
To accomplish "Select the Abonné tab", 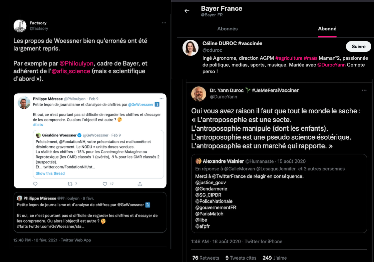I will [x=327, y=29].
